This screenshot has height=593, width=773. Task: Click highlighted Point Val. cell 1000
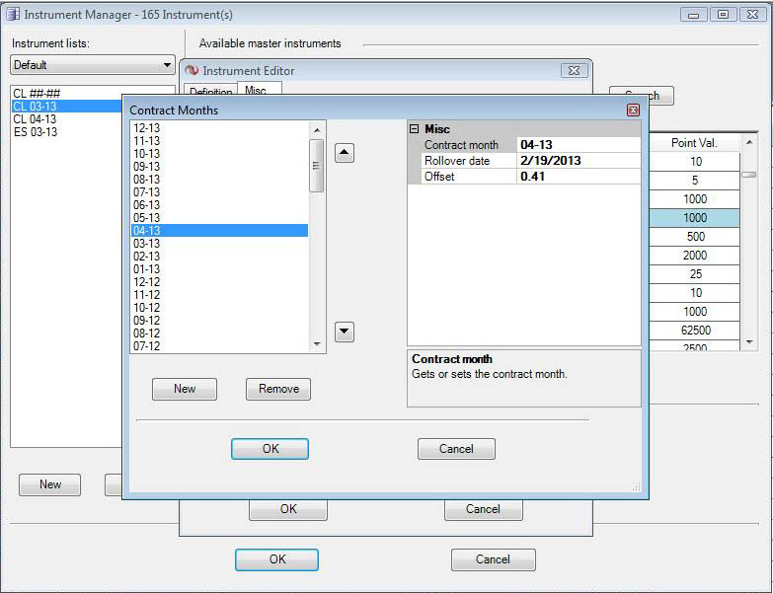695,218
